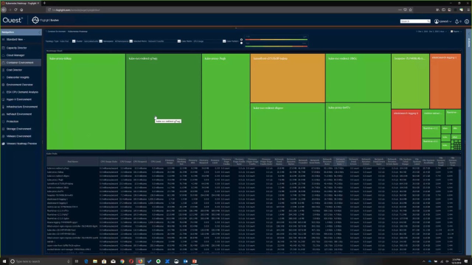Select the orange elasticsearch-logging-1 tile
Viewport: 472px width, 265px height.
(x=445, y=82)
